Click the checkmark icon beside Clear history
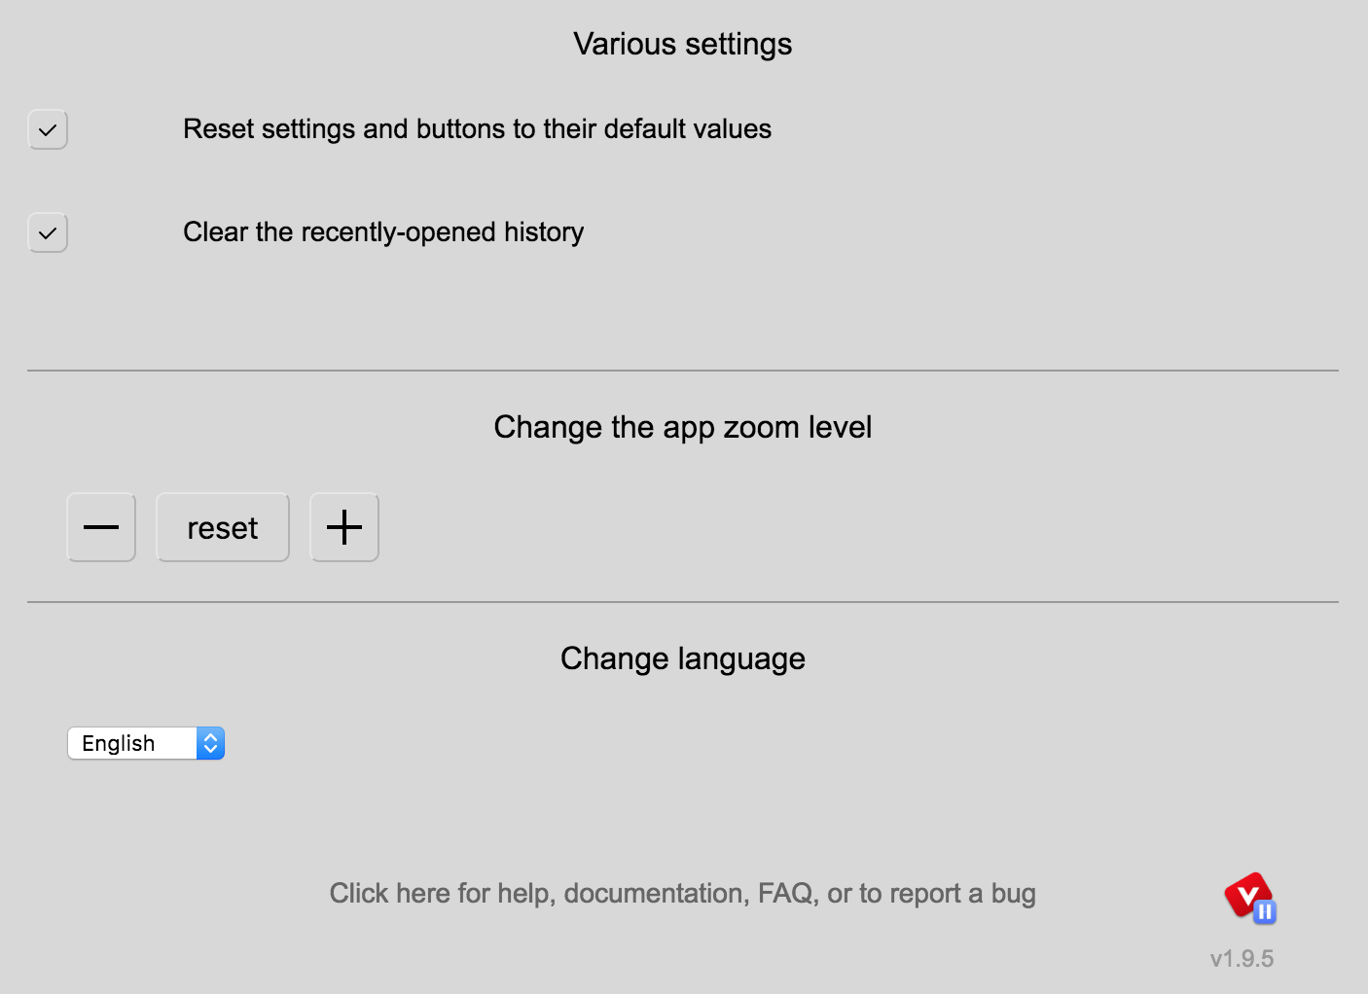 pyautogui.click(x=48, y=233)
